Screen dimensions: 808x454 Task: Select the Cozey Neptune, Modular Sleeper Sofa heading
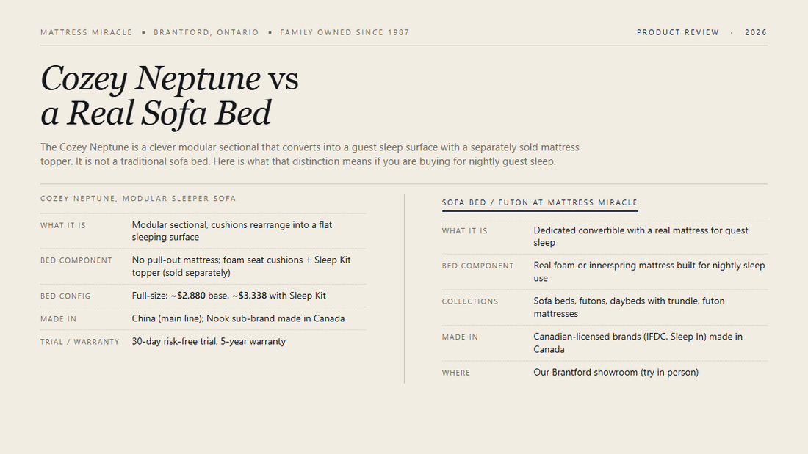(138, 199)
